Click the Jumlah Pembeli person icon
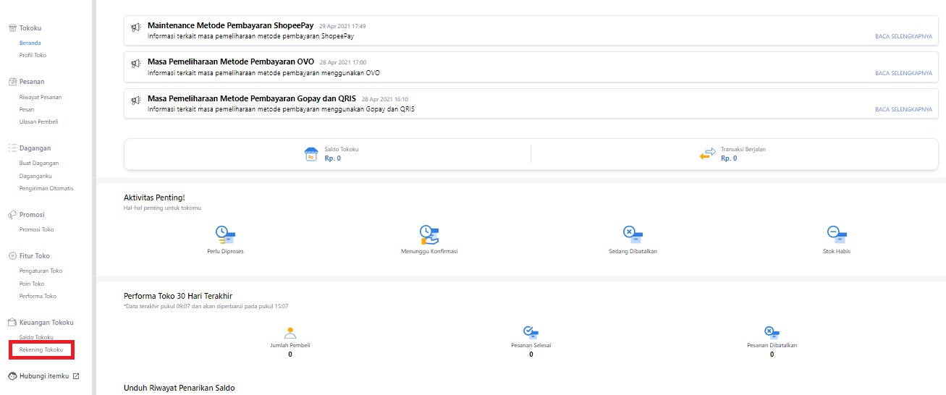946x395 pixels. tap(290, 333)
